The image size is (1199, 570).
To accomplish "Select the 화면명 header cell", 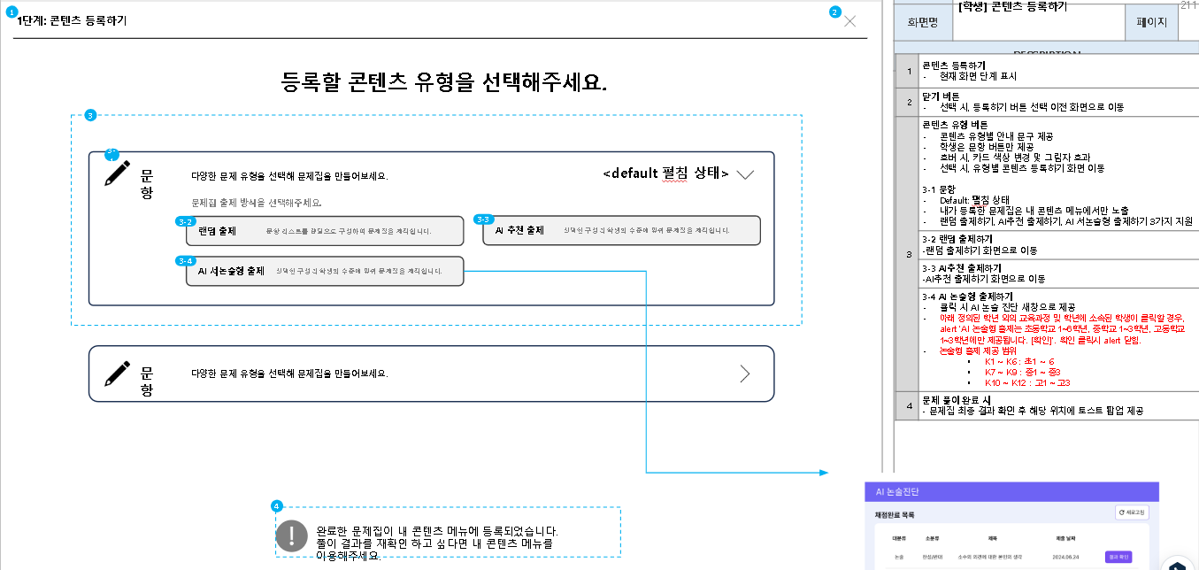I will click(923, 23).
